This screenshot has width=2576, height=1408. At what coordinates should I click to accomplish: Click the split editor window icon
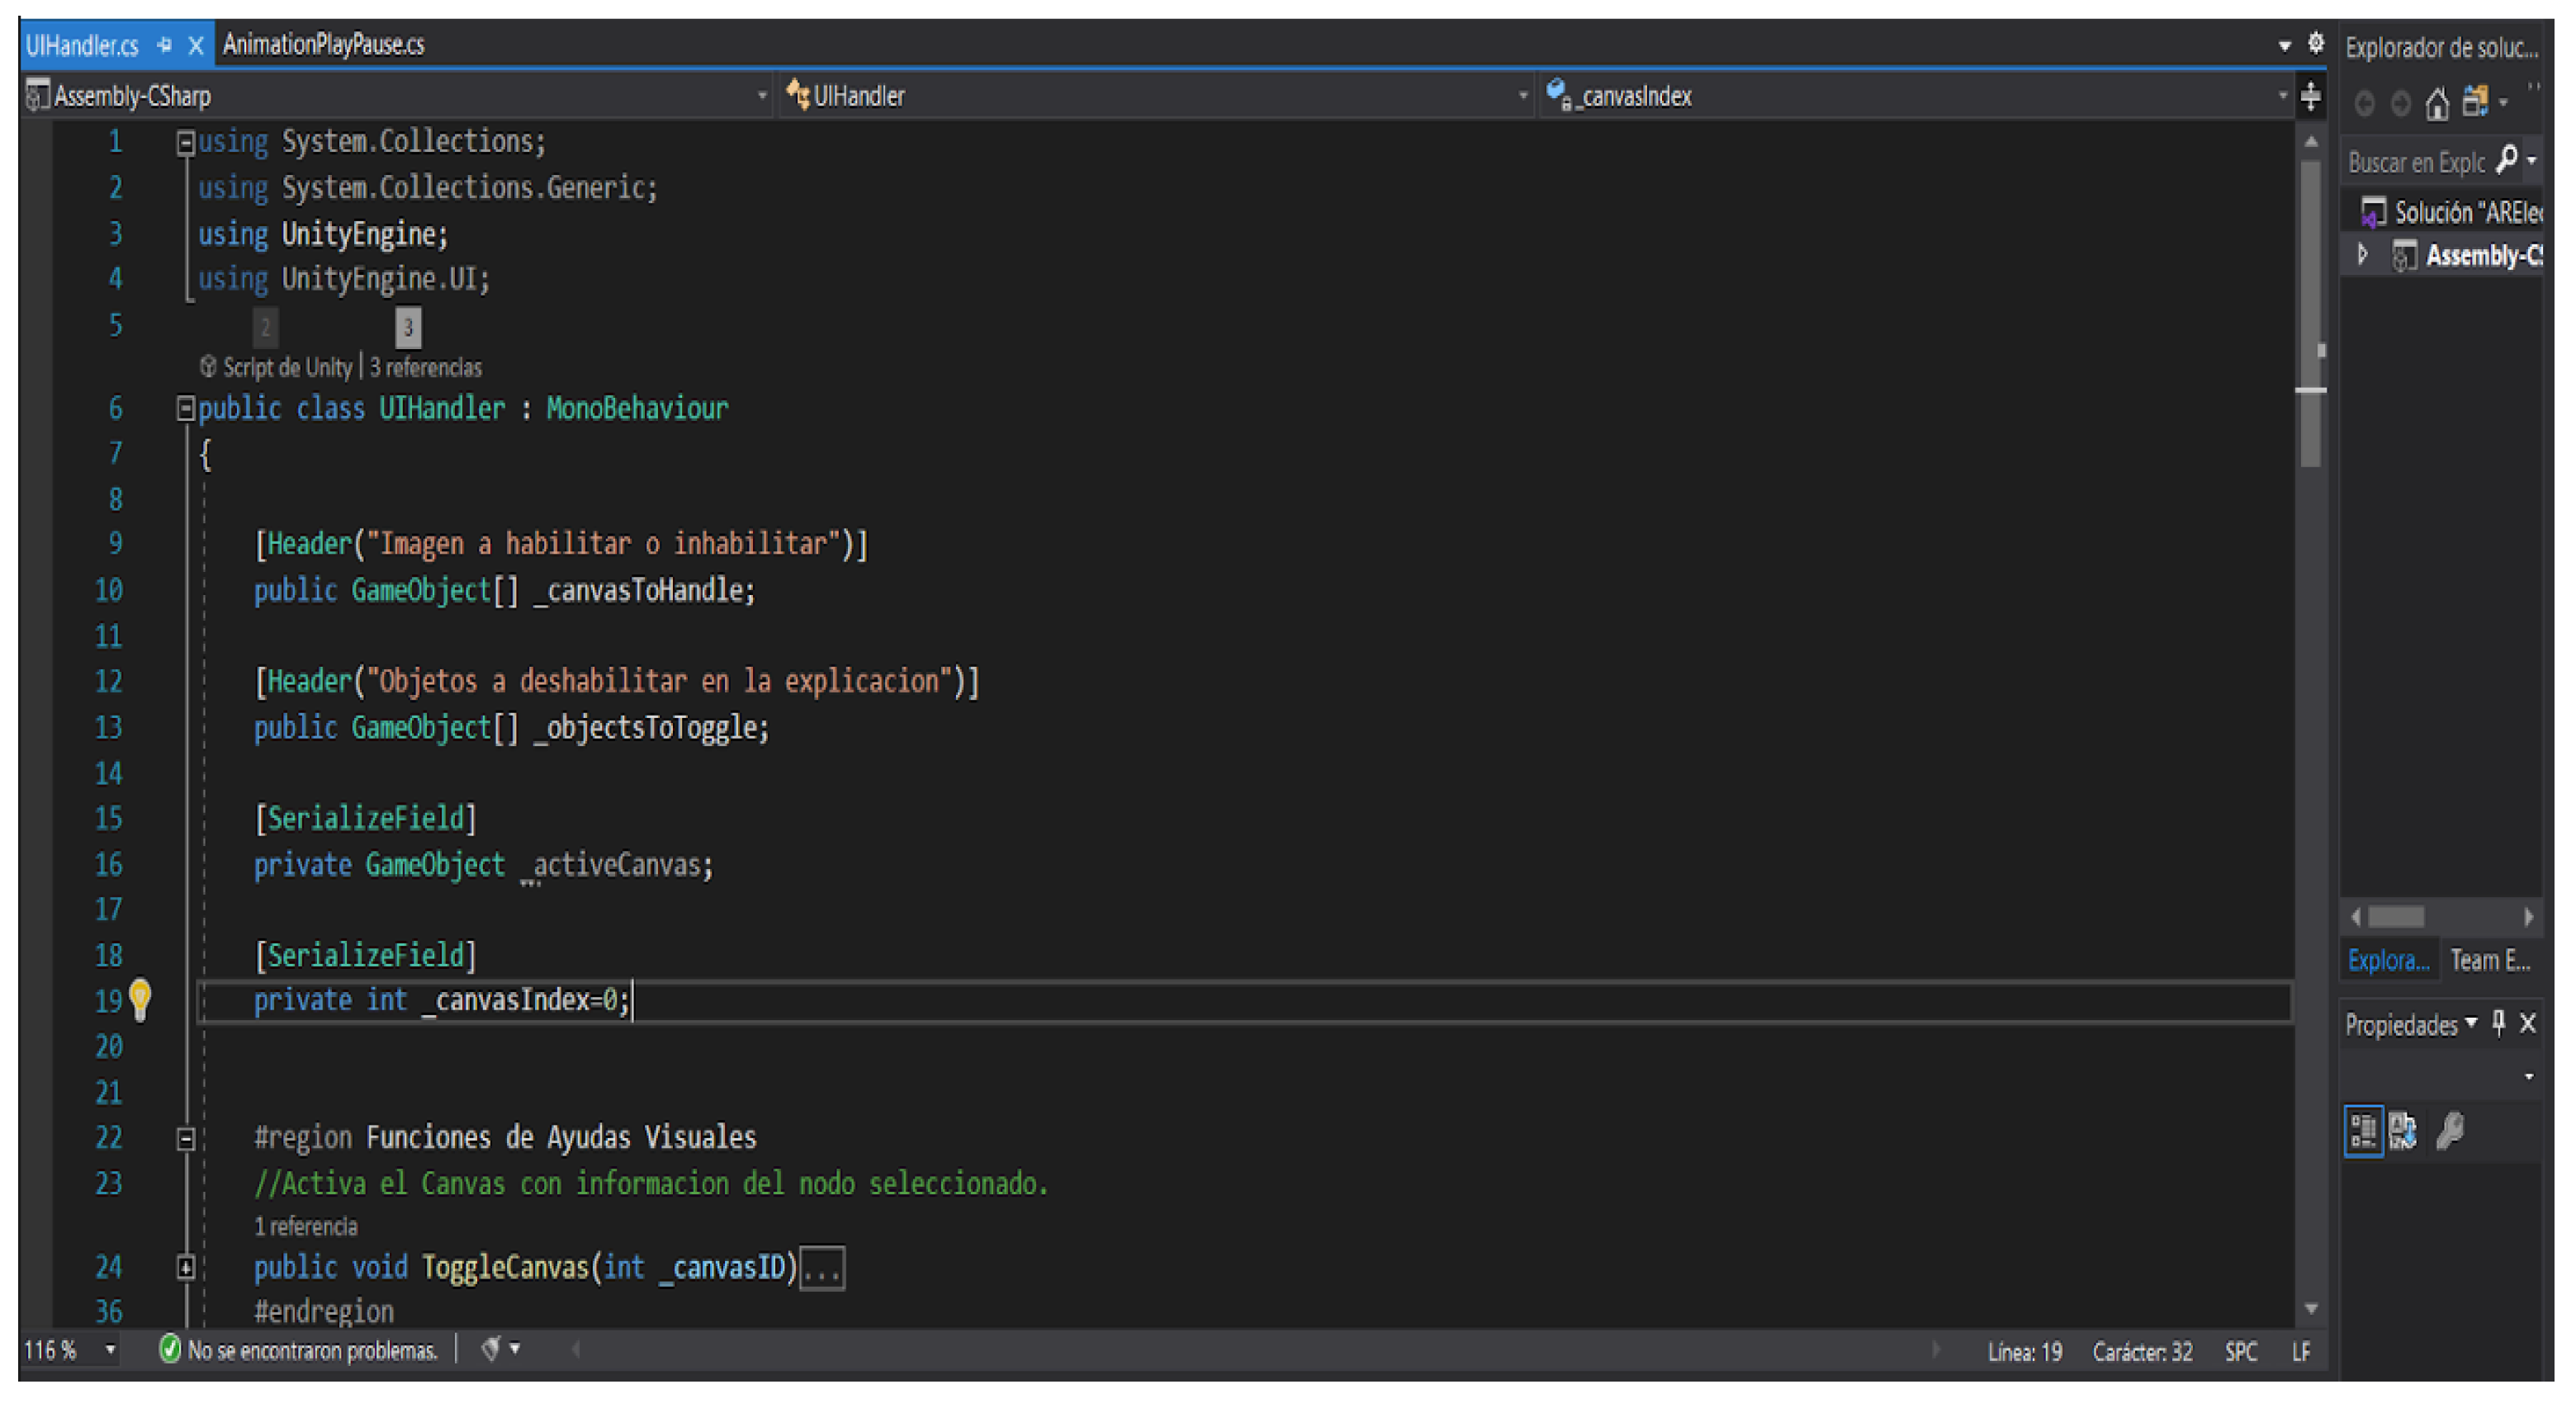coord(2311,96)
